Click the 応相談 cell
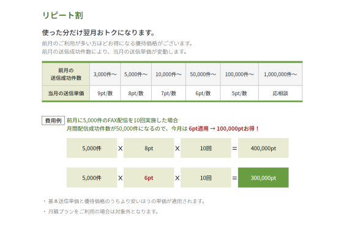Viewport: 355px width, 227px height. pyautogui.click(x=280, y=93)
